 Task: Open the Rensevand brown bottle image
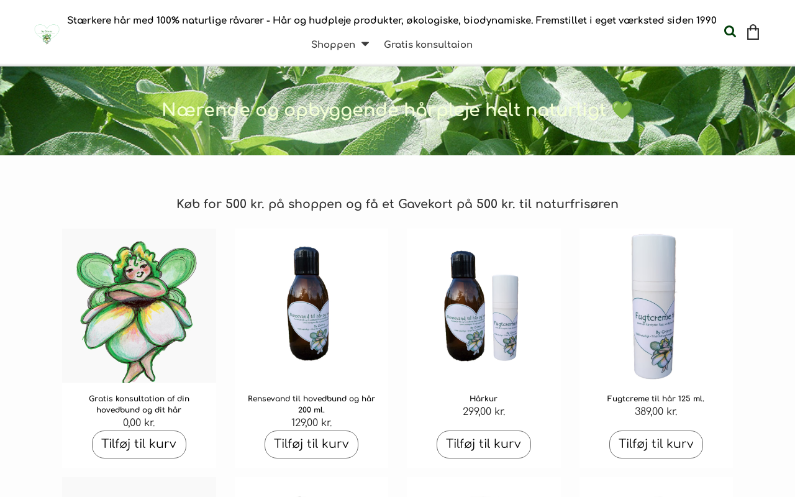coord(311,306)
